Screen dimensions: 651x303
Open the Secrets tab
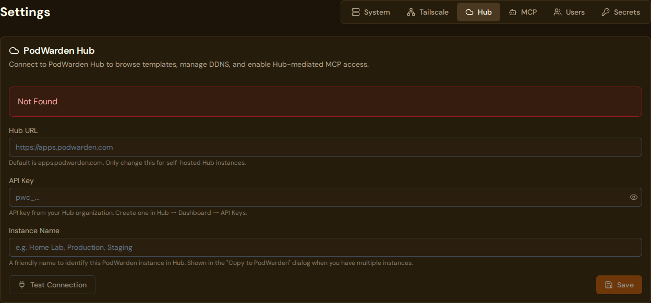coord(621,11)
